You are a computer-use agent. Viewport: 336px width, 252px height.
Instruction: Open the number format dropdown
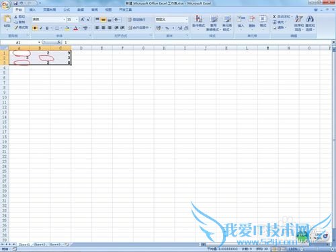coord(186,19)
